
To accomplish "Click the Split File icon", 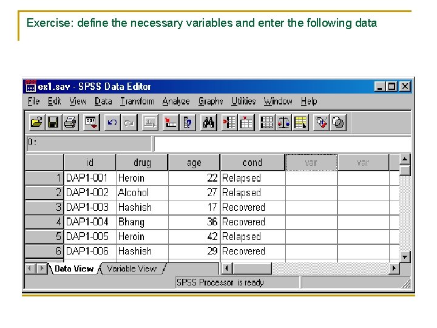I will pos(266,122).
